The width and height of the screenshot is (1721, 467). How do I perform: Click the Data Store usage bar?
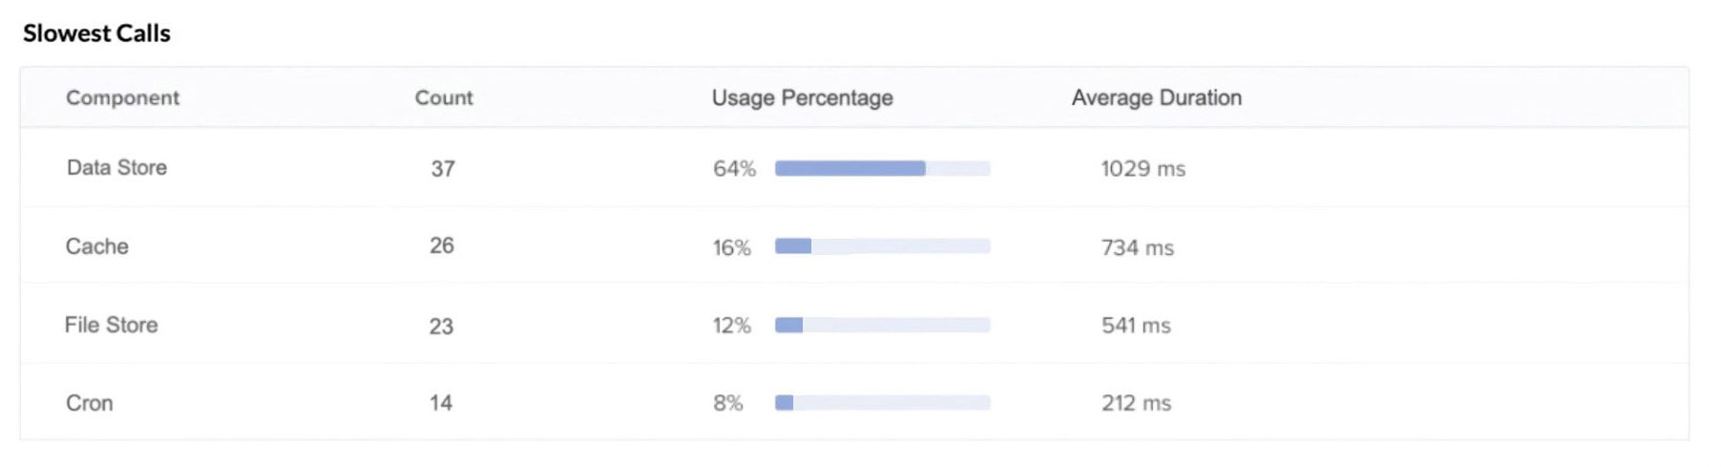click(882, 168)
